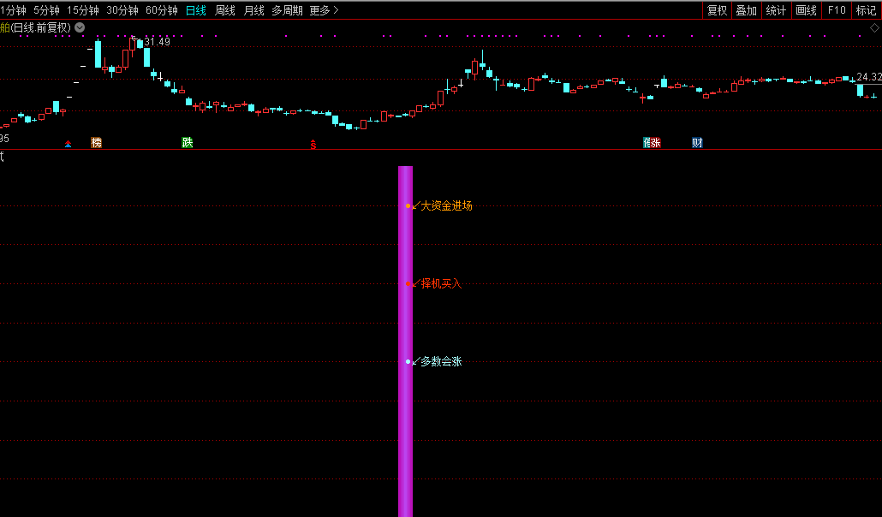Open the 复权 adjustment options
882x517 pixels.
pos(717,10)
